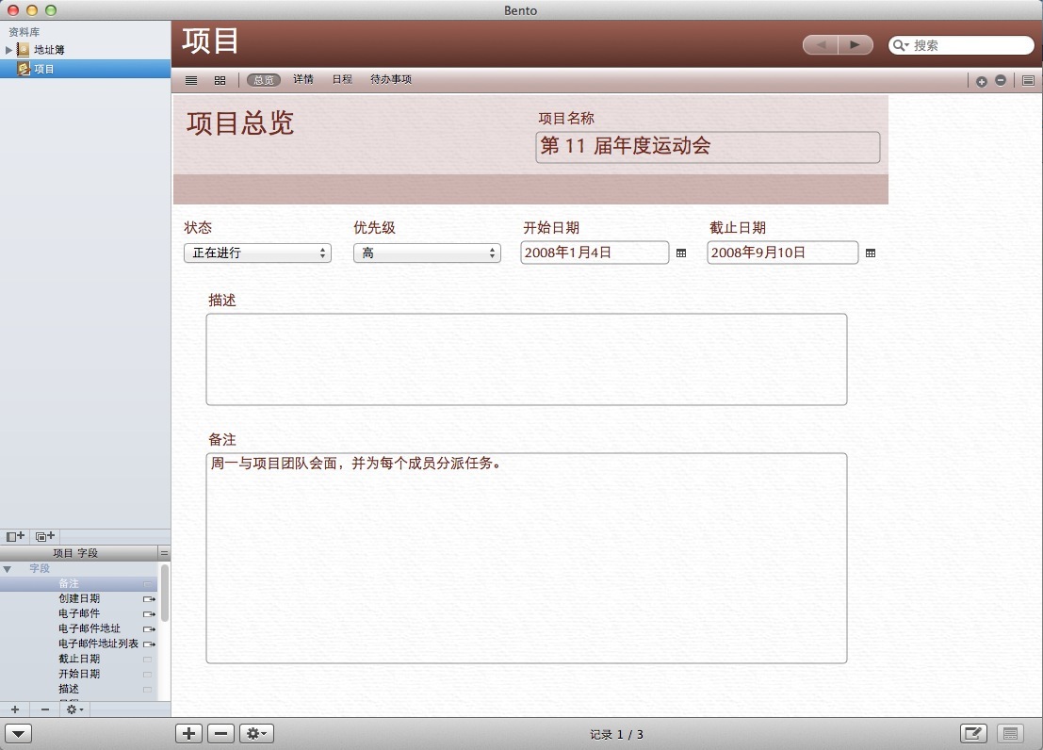
Task: Click the form edit pencil icon
Action: tap(973, 734)
